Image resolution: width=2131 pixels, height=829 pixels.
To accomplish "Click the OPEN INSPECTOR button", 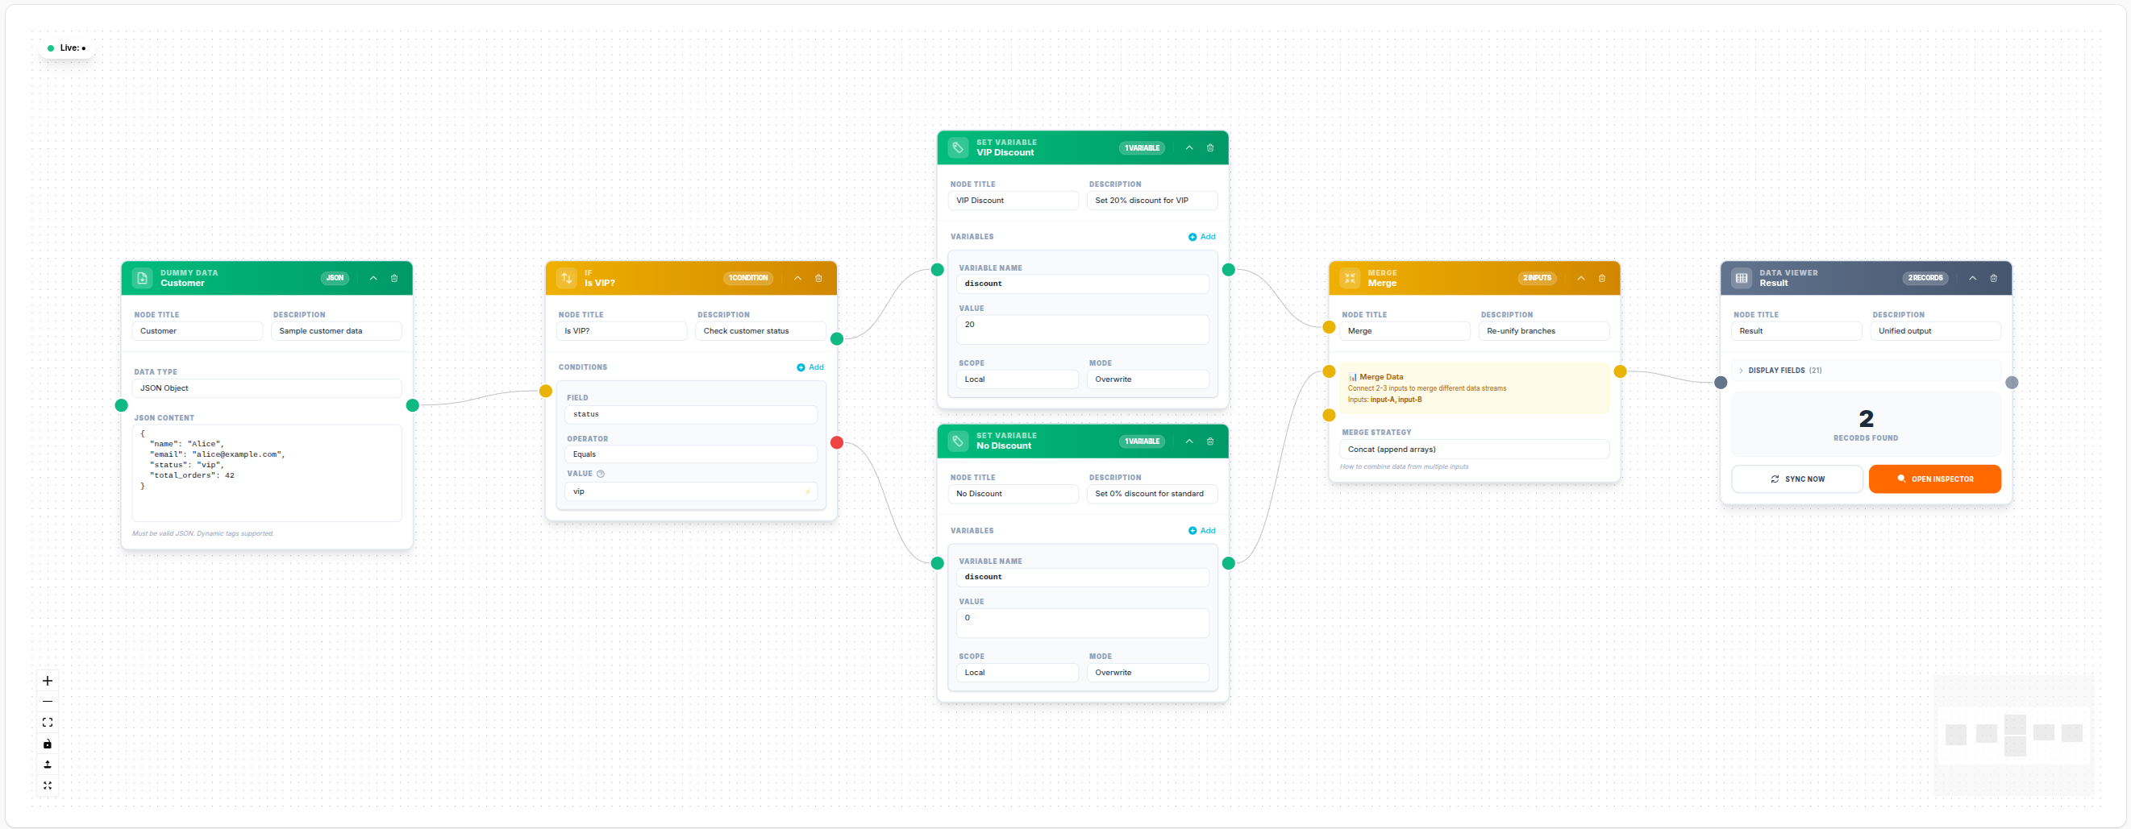I will click(1935, 479).
